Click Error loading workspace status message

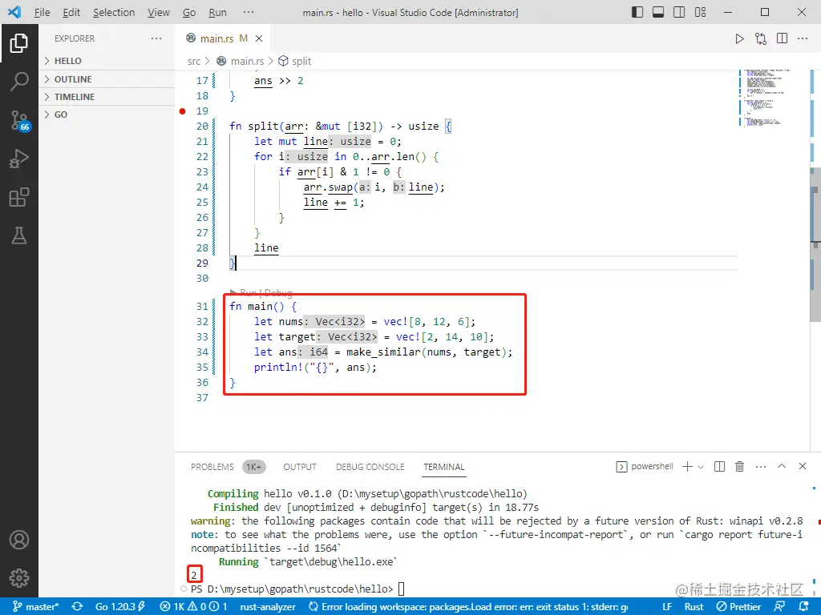(x=469, y=607)
